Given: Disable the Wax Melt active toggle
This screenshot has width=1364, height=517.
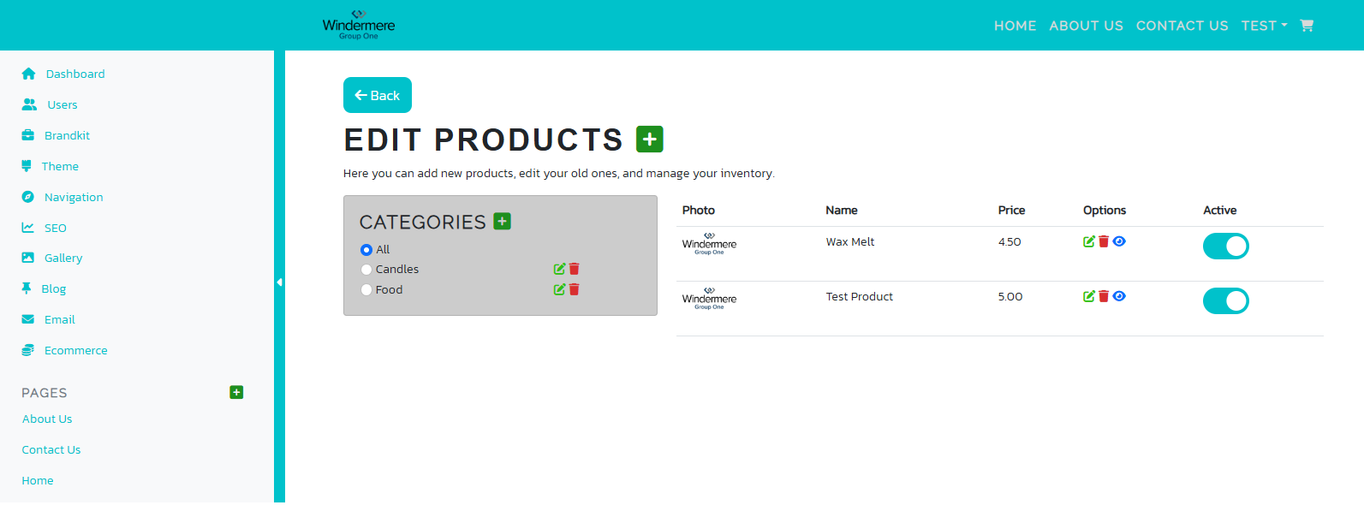Looking at the screenshot, I should pos(1225,247).
